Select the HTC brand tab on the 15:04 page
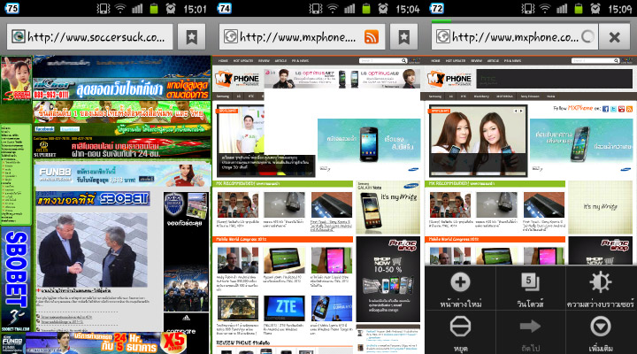 point(251,96)
